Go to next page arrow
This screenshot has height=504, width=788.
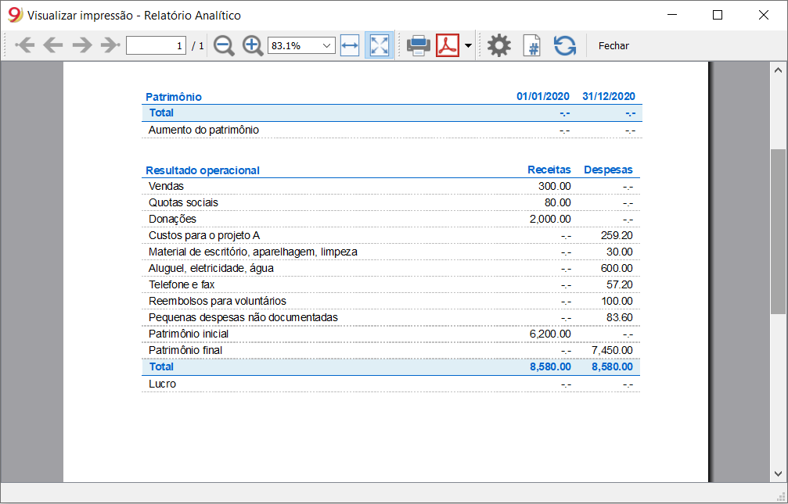(82, 45)
